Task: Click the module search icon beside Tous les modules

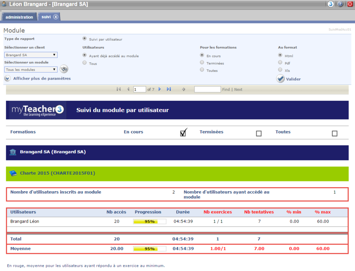Action: [64, 69]
